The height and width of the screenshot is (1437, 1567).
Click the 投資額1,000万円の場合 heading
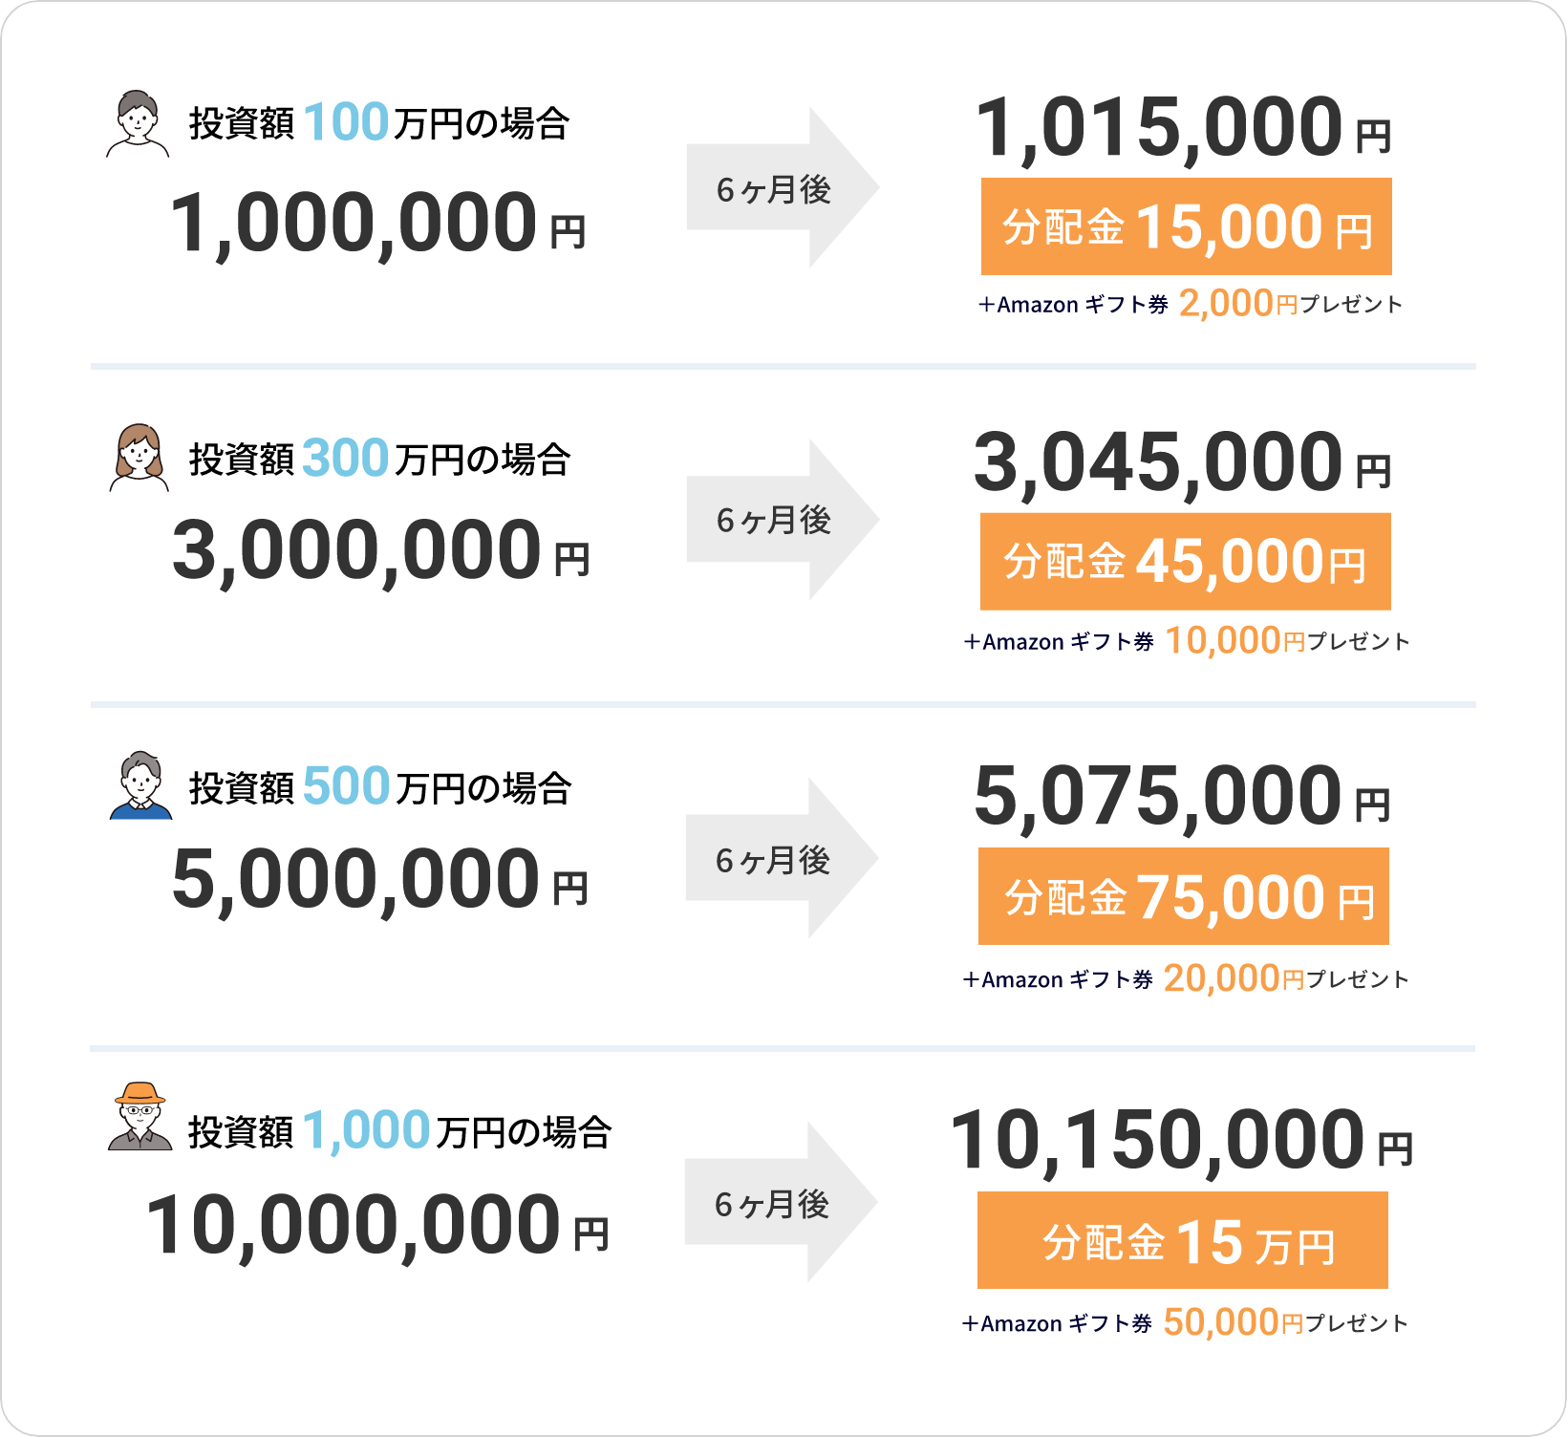click(399, 1131)
